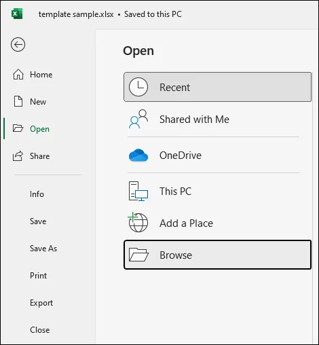Choose Save As from the sidebar
Image resolution: width=319 pixels, height=345 pixels.
click(x=43, y=249)
